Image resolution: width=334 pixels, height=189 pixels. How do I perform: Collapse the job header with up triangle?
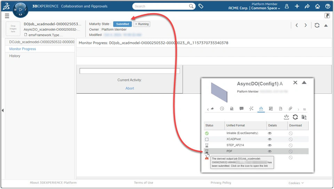(x=326, y=25)
